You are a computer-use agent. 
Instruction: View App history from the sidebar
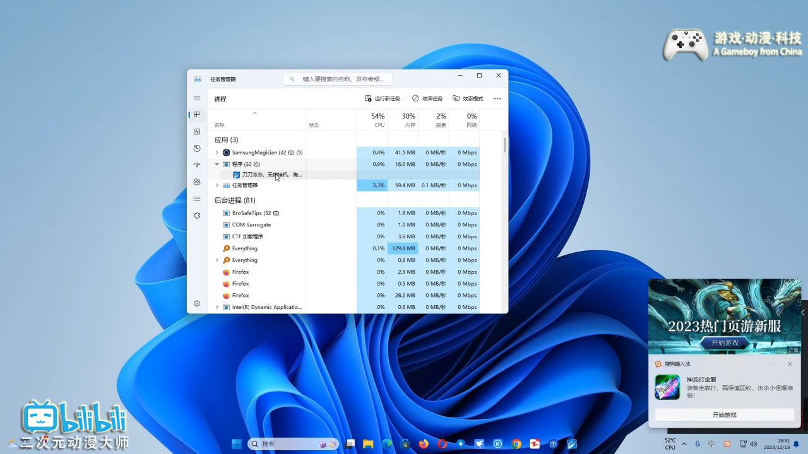[196, 148]
